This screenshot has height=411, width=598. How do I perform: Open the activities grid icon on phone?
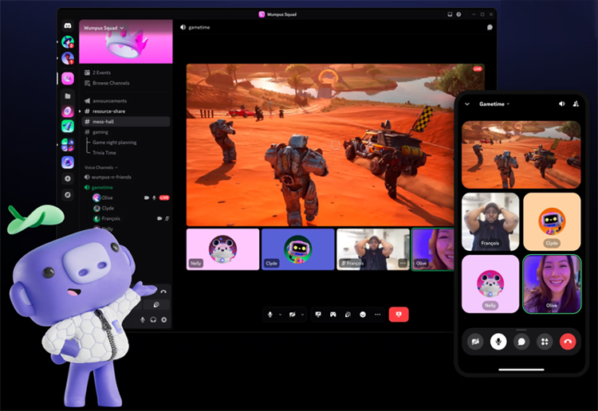pyautogui.click(x=545, y=341)
